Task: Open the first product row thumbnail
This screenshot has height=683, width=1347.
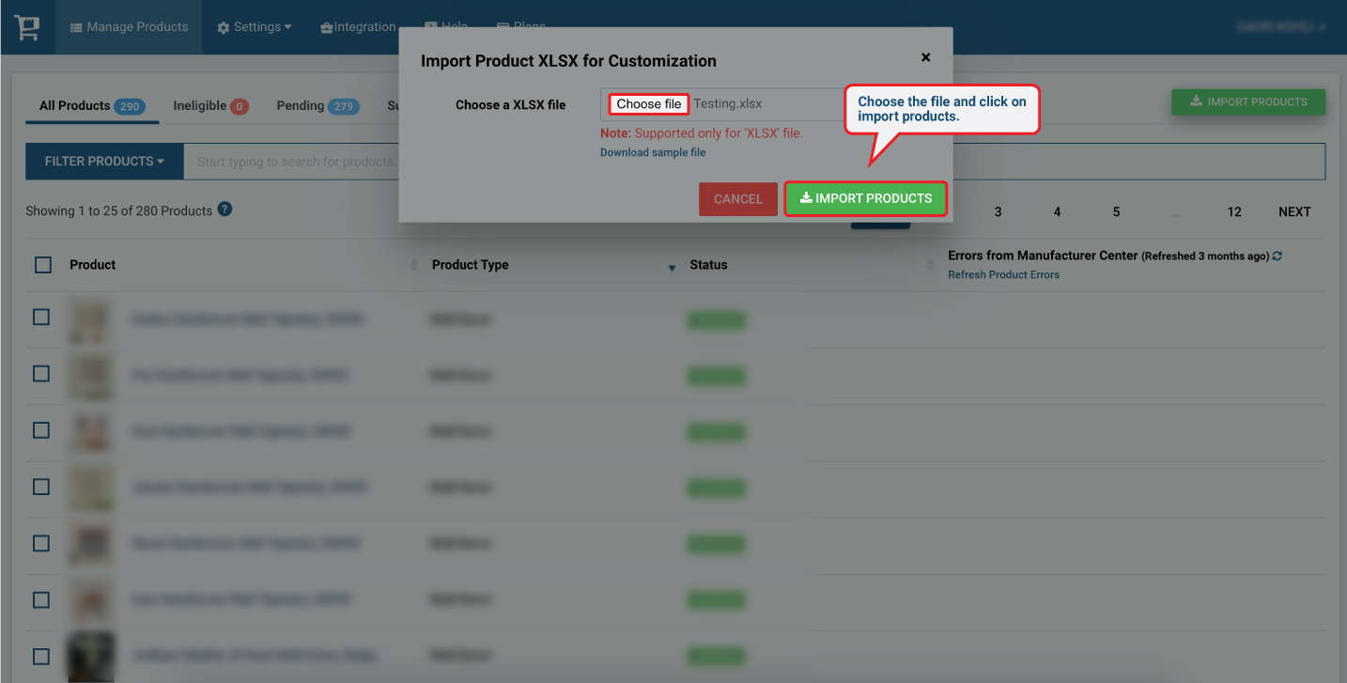Action: [x=91, y=319]
